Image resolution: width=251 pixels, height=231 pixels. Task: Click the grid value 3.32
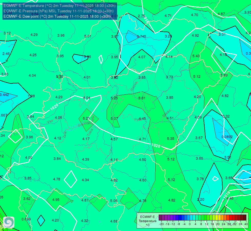[x=226, y=116]
